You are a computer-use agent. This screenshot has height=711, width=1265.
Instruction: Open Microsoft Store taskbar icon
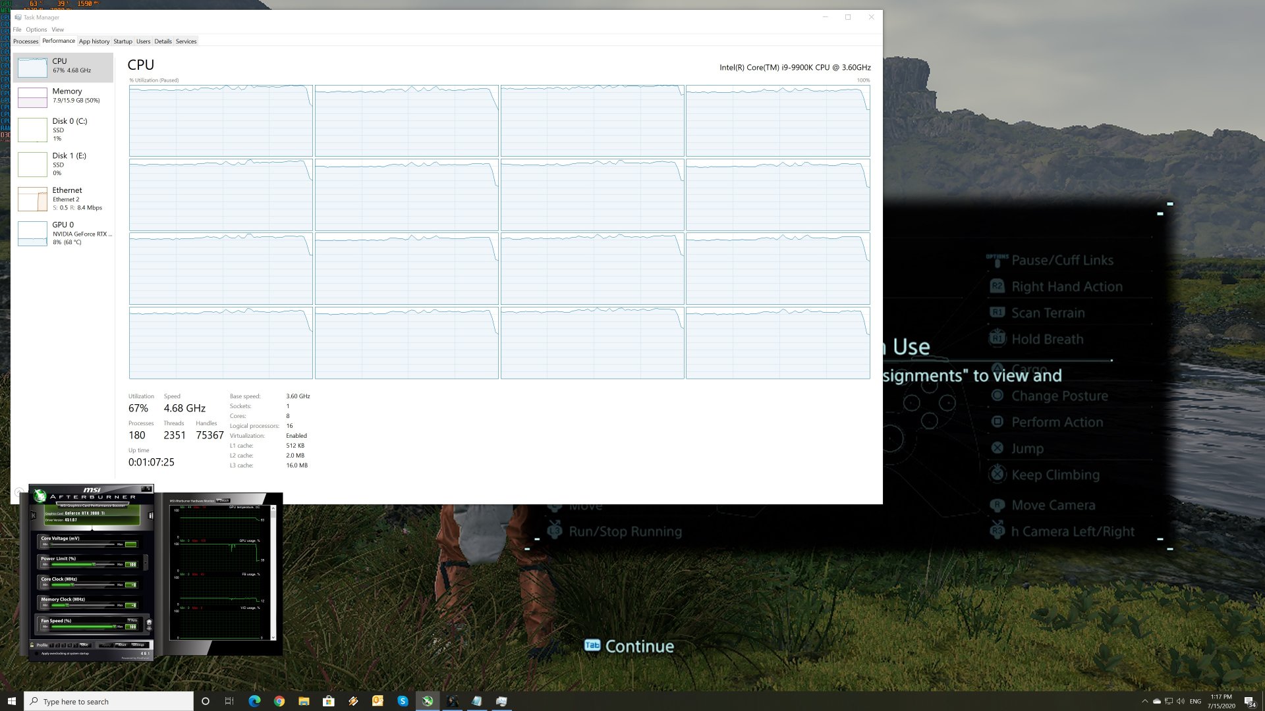pyautogui.click(x=328, y=701)
